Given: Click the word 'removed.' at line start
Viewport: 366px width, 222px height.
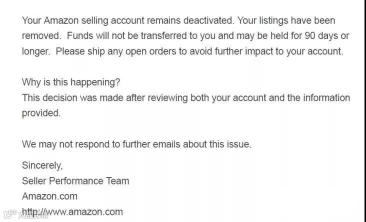Looking at the screenshot, I should point(41,36).
